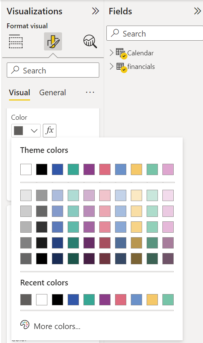
Task: Focus the Fields pane Search box
Action: coord(155,33)
